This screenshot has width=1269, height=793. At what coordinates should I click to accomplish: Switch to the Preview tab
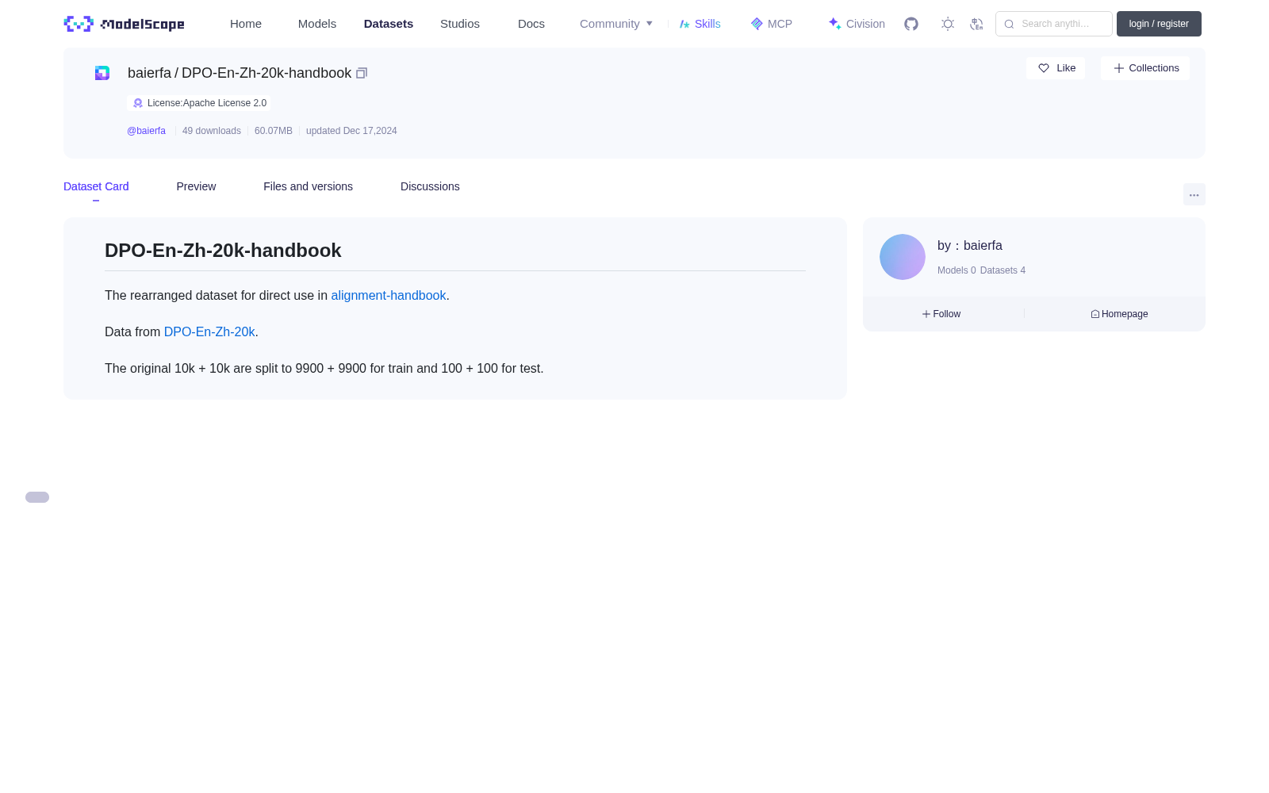(x=196, y=186)
